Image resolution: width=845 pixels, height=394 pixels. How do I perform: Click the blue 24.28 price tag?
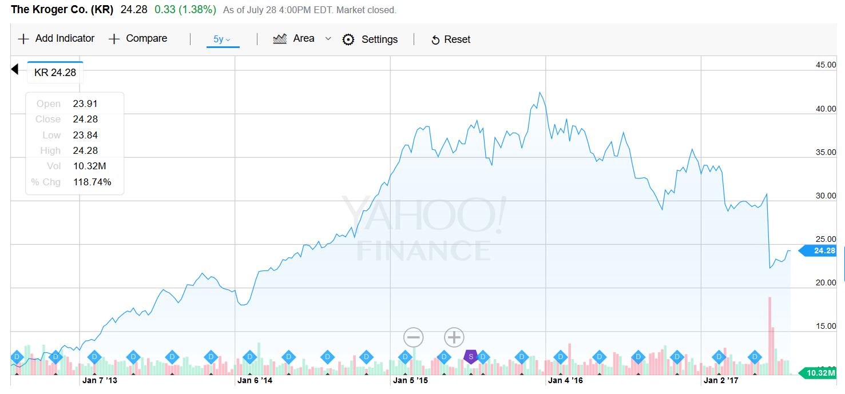(x=820, y=250)
